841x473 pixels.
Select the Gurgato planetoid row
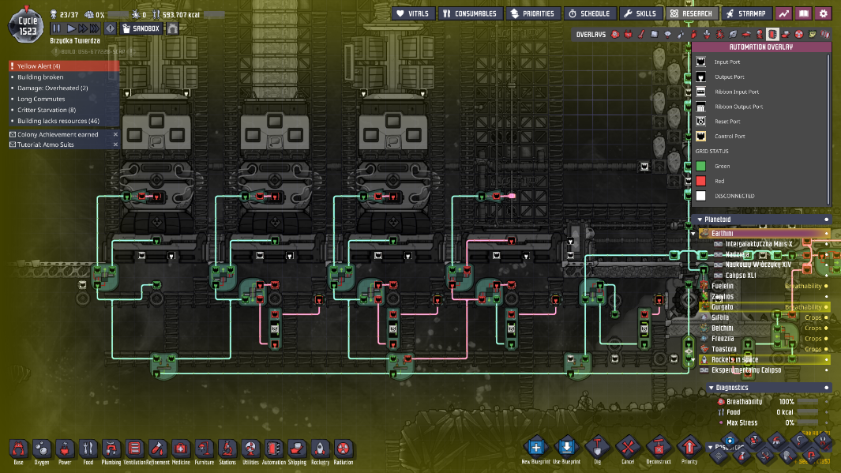[764, 307]
